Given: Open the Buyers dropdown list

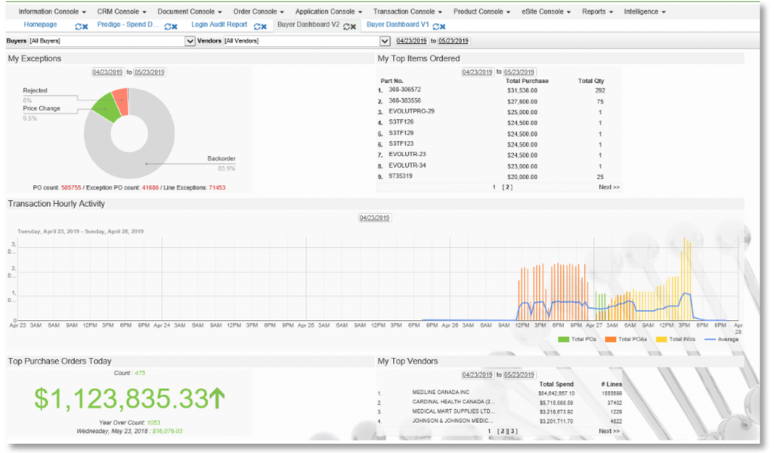Looking at the screenshot, I should (x=190, y=41).
